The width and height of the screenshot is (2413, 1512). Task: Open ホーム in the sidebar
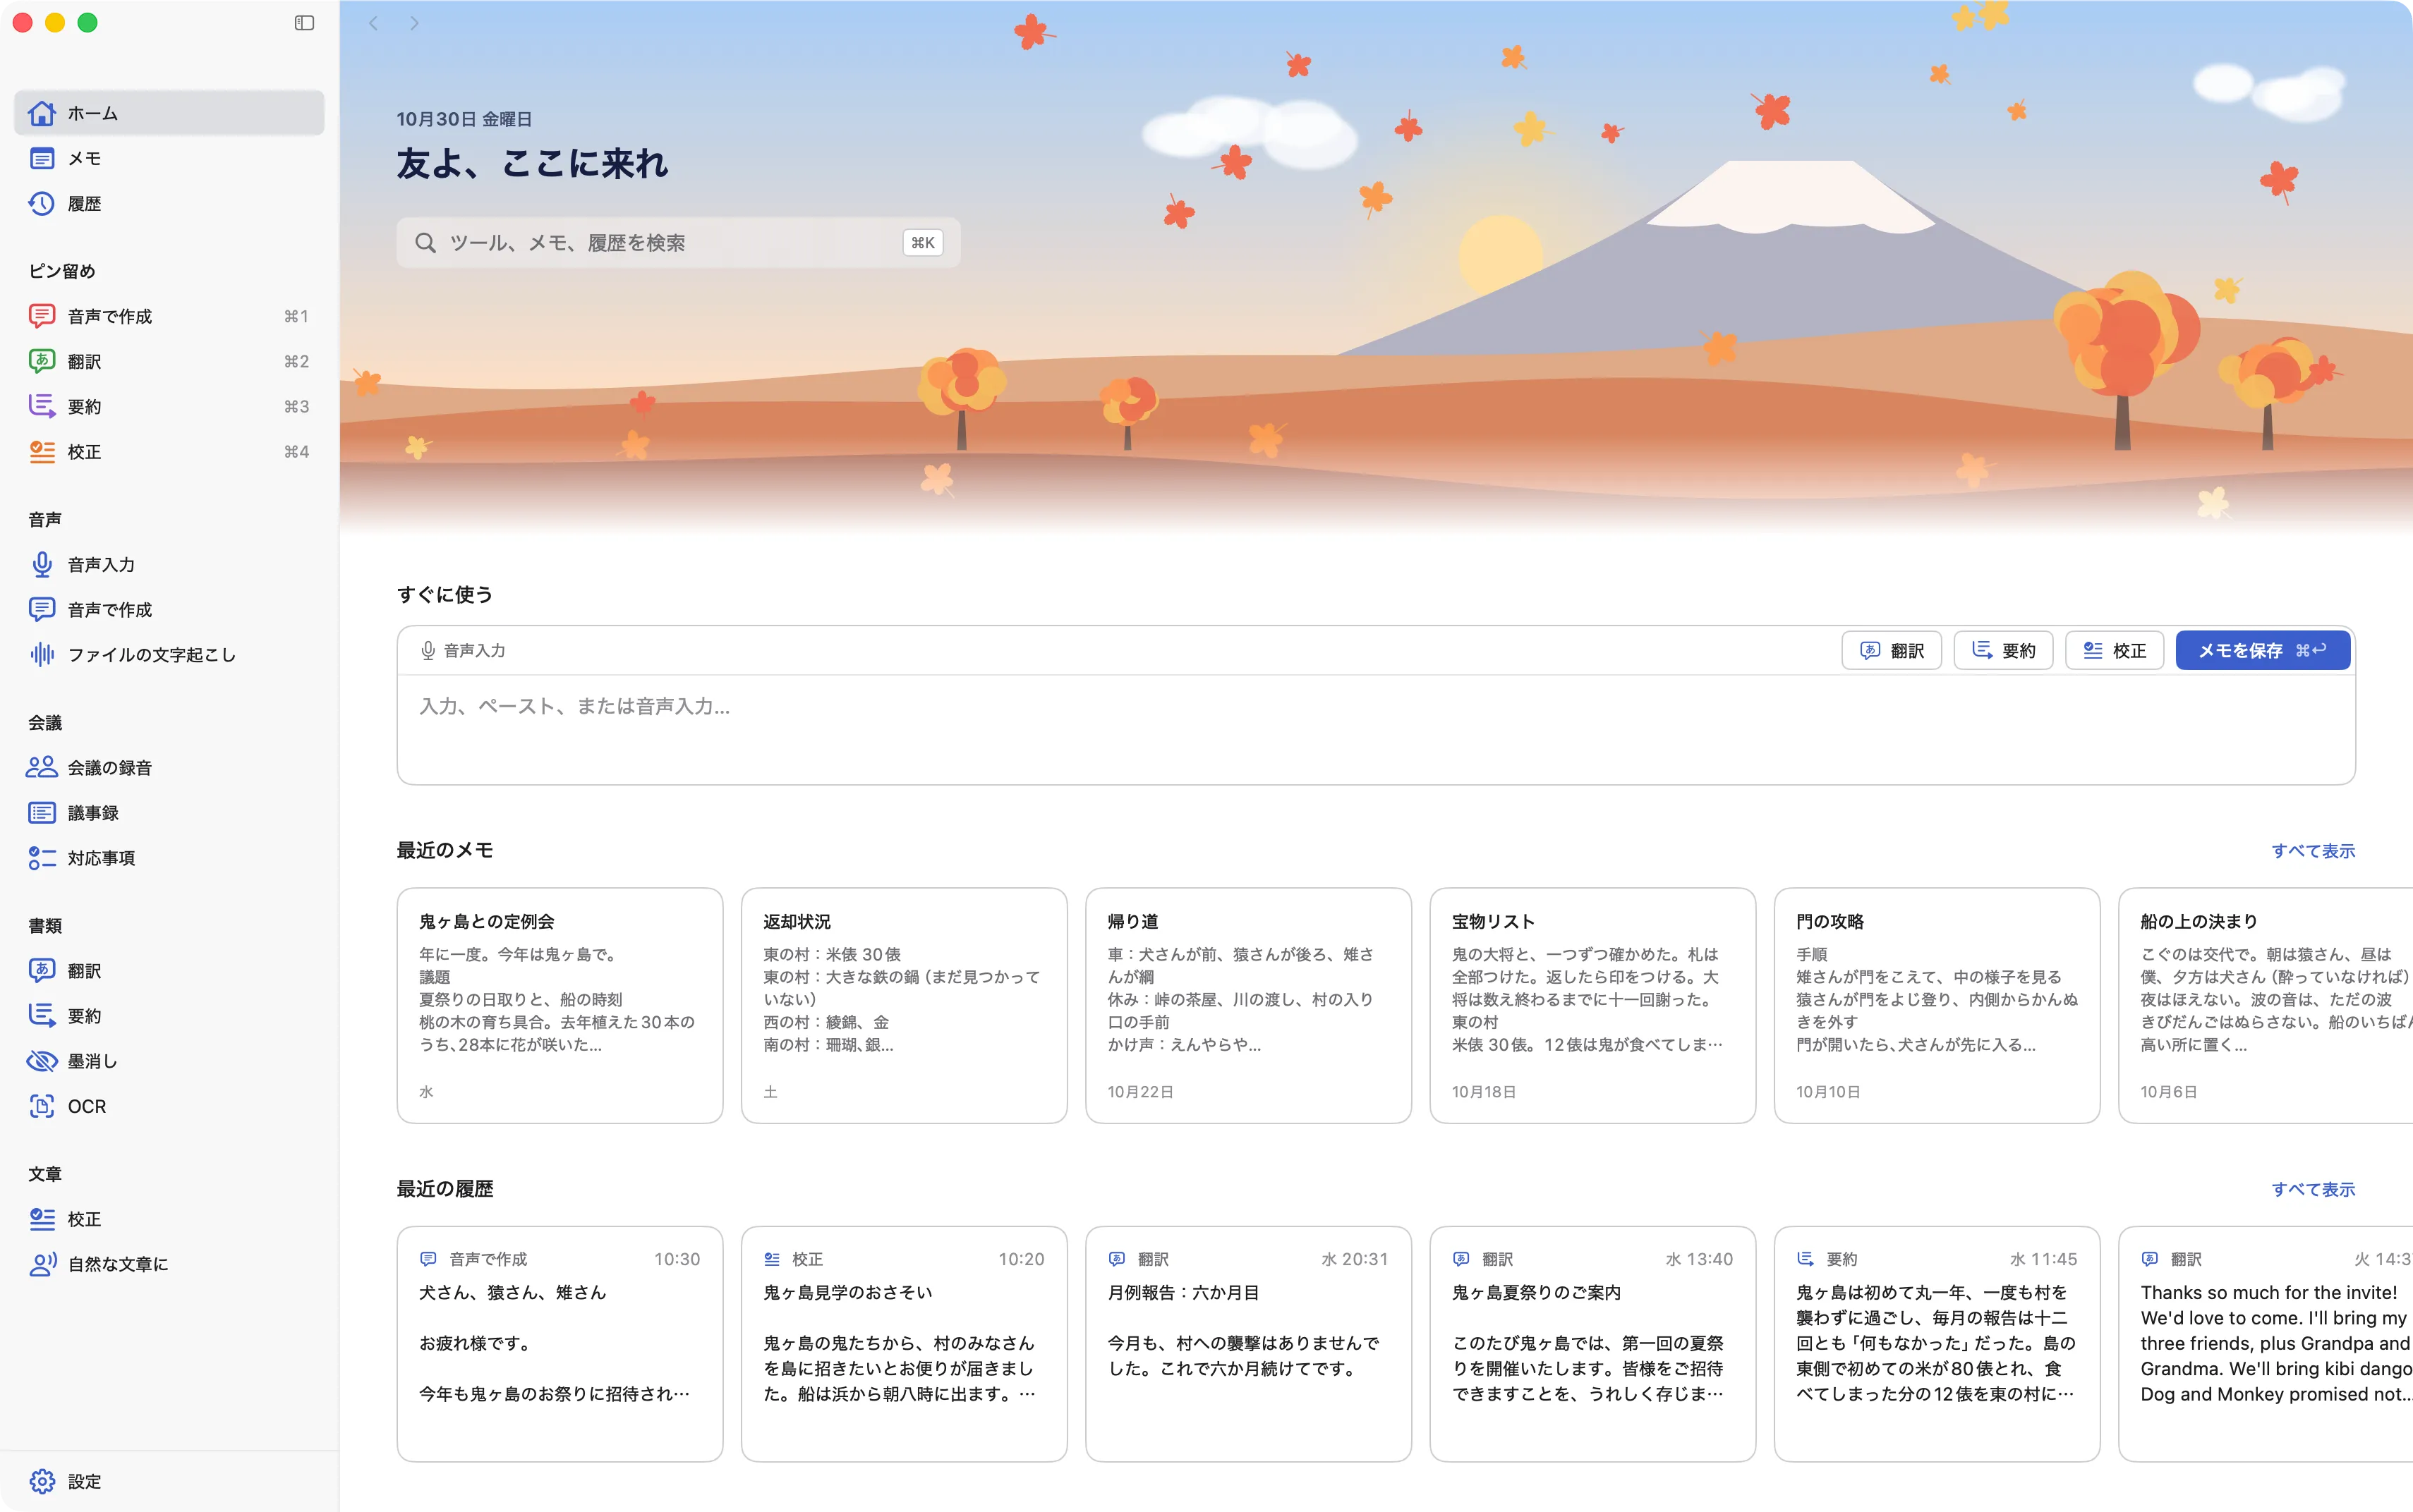[x=169, y=113]
